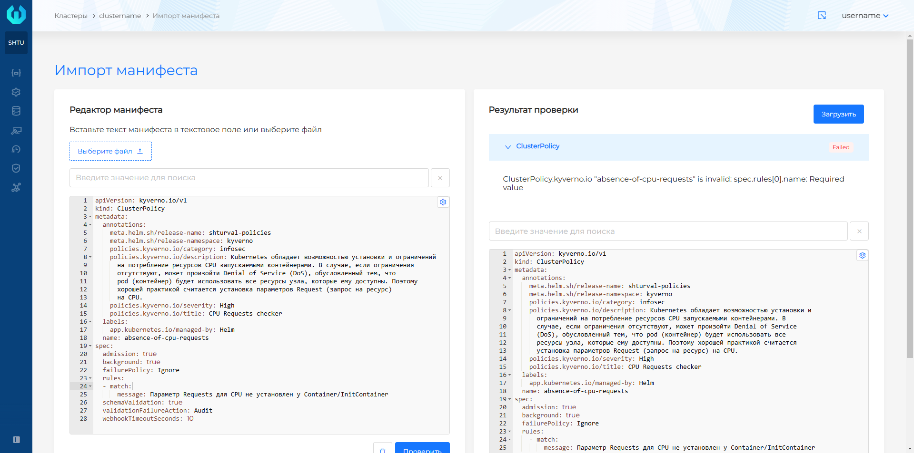
Task: Click the network nodes sidebar icon
Action: click(16, 187)
